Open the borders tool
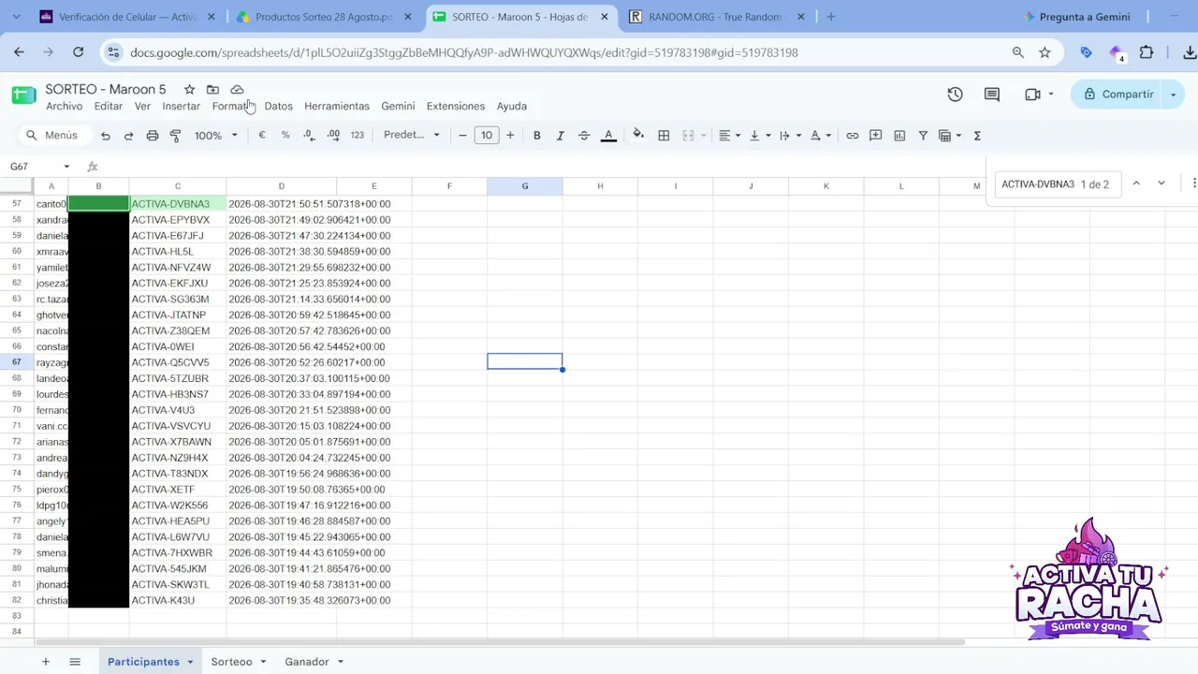Viewport: 1198px width, 674px height. click(664, 136)
